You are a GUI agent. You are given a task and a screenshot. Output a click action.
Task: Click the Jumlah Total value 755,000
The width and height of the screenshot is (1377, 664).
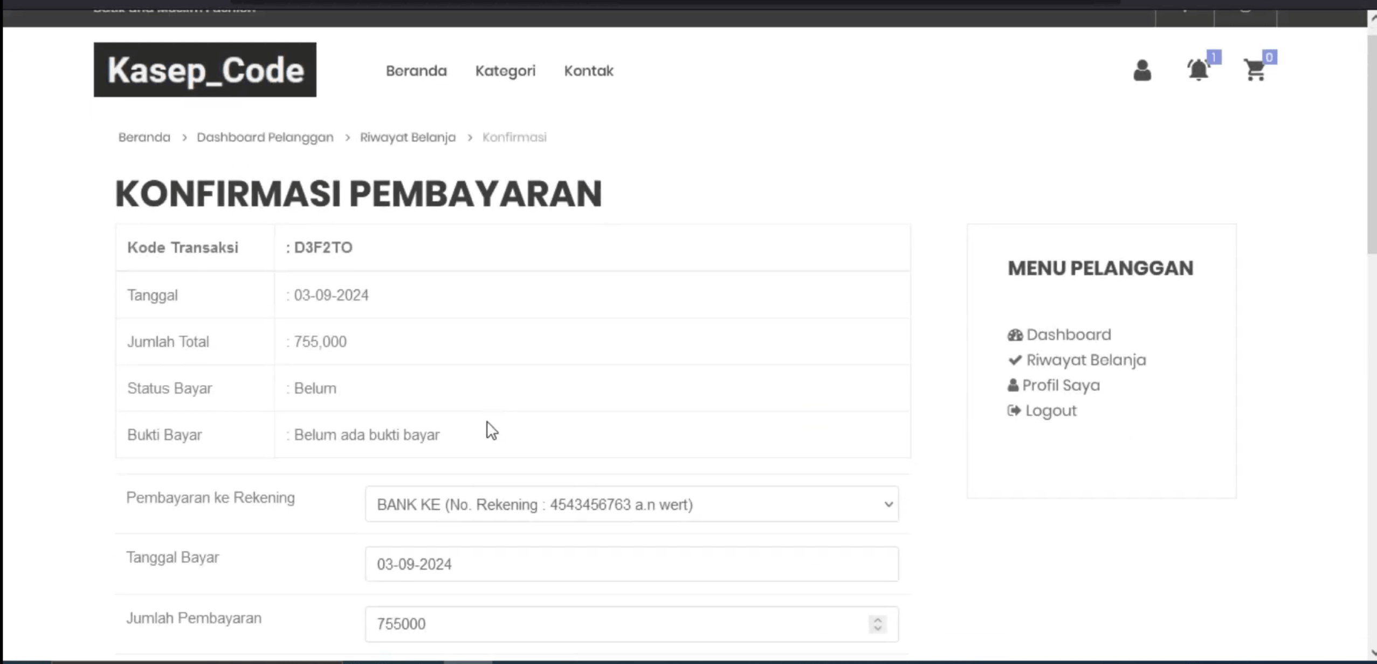pos(320,341)
